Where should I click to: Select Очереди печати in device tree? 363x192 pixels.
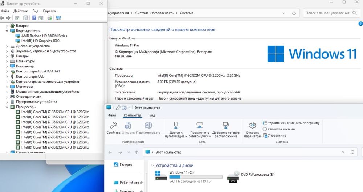(26, 97)
